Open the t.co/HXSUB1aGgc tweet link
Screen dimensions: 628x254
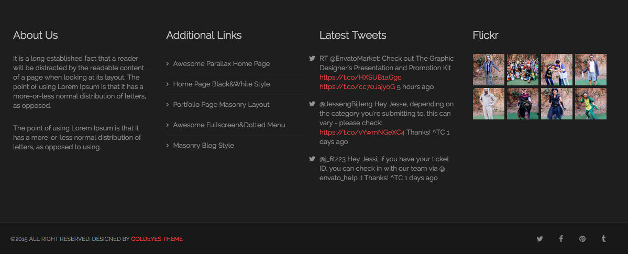(x=360, y=78)
